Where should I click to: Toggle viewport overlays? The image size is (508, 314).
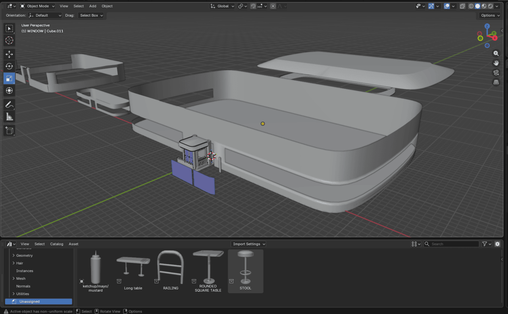tap(447, 6)
